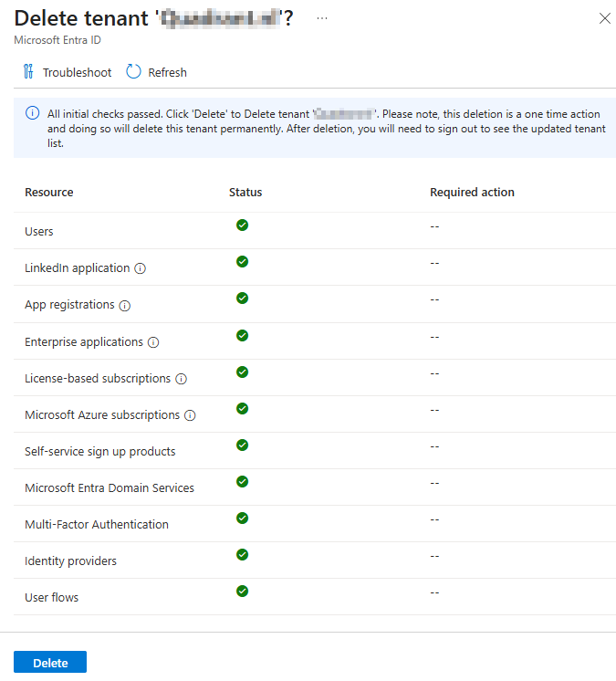The height and width of the screenshot is (681, 616).
Task: Click the green check status for Users
Action: pos(242,225)
